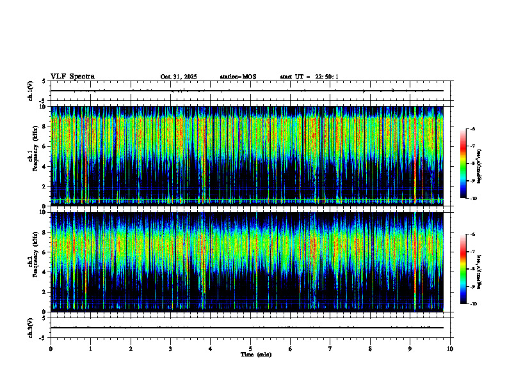
Task: Click the time axis tick label "10"
Action: (450, 349)
